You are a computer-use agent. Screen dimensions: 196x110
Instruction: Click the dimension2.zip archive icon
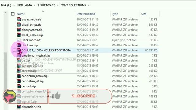coord(18,107)
